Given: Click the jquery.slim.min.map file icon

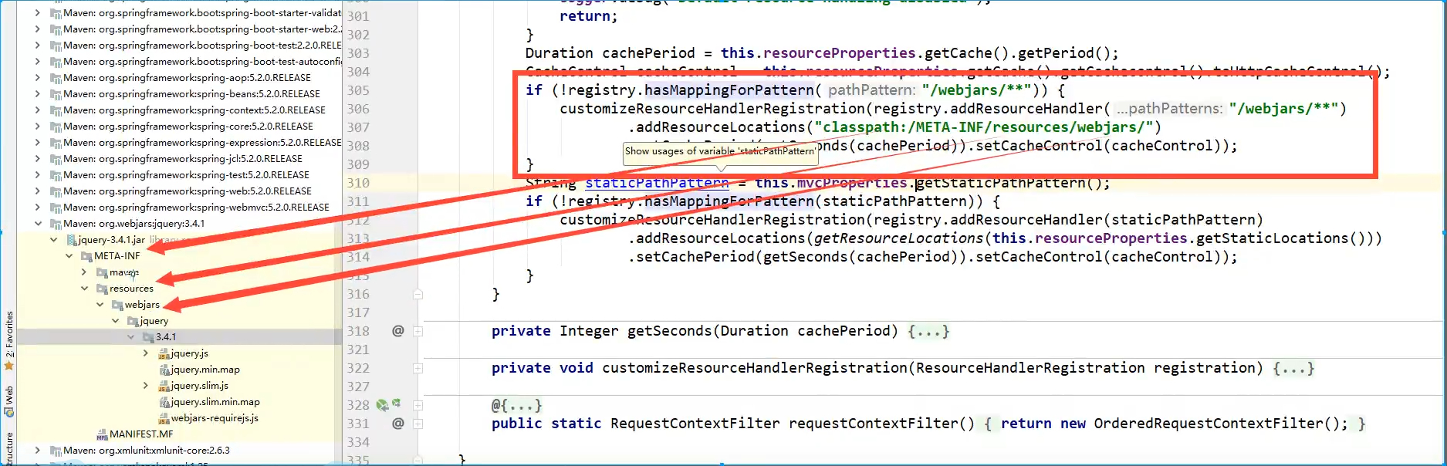Looking at the screenshot, I should click(x=164, y=402).
